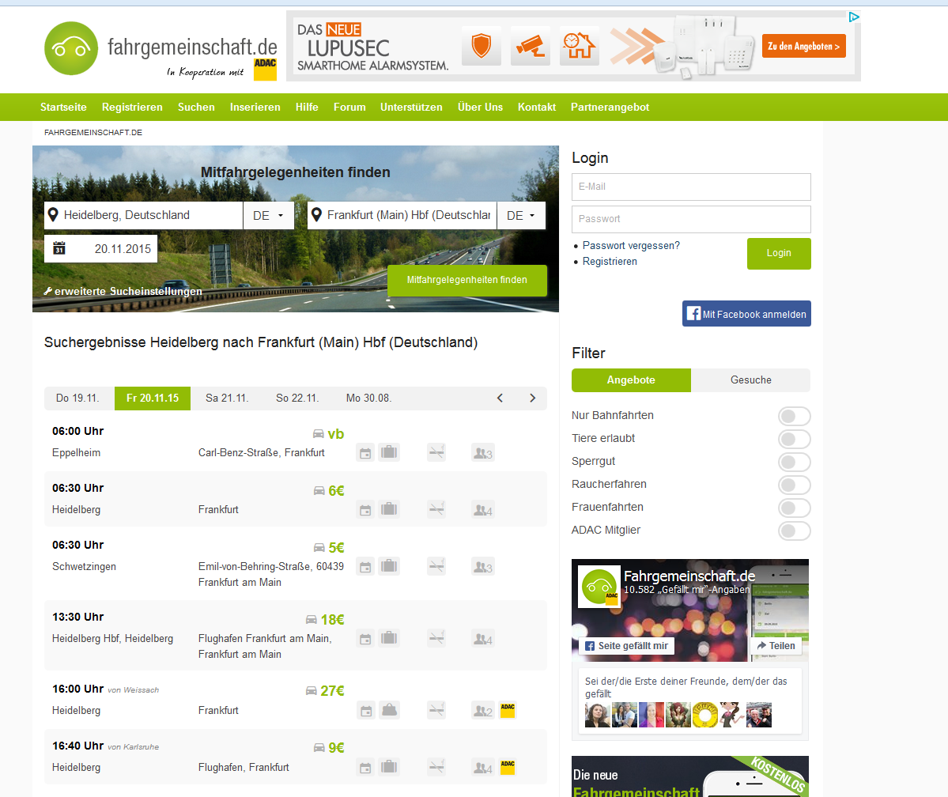Click the green fahrgemeinschaft.de car logo
The width and height of the screenshot is (948, 797).
(70, 48)
